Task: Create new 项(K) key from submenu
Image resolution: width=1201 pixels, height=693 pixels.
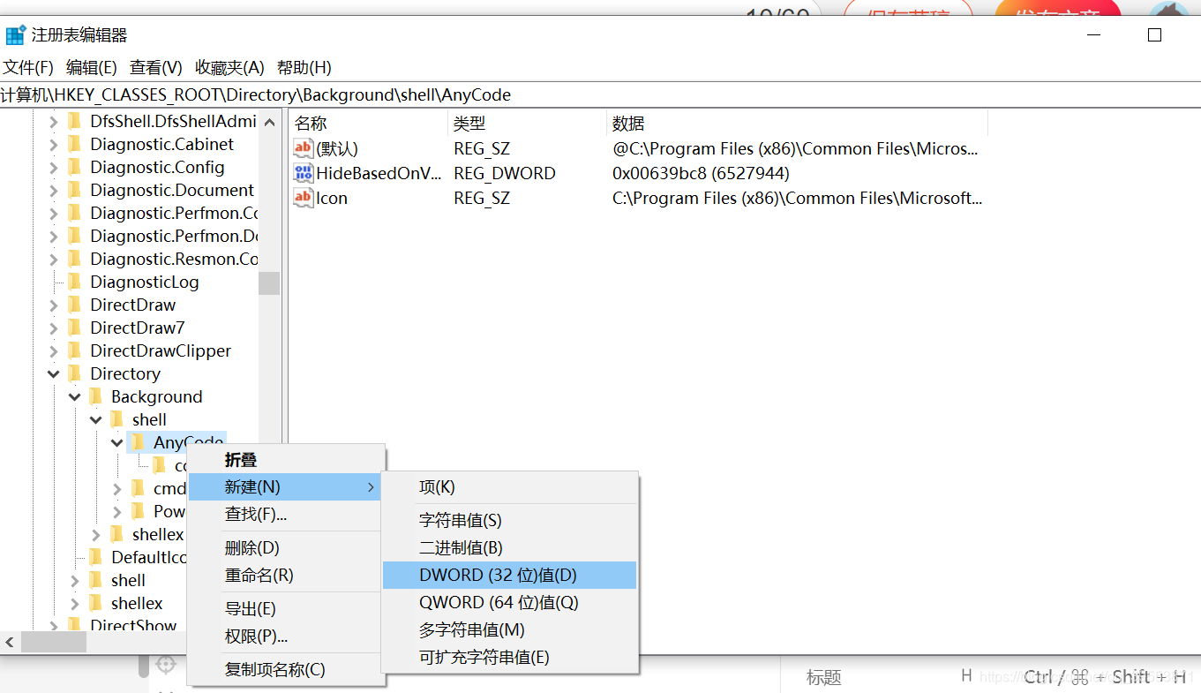Action: [509, 486]
